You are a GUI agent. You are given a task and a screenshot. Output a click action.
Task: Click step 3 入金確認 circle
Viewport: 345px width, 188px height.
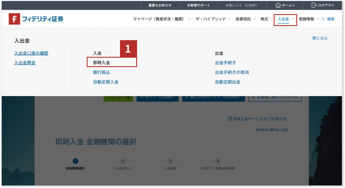(170, 162)
